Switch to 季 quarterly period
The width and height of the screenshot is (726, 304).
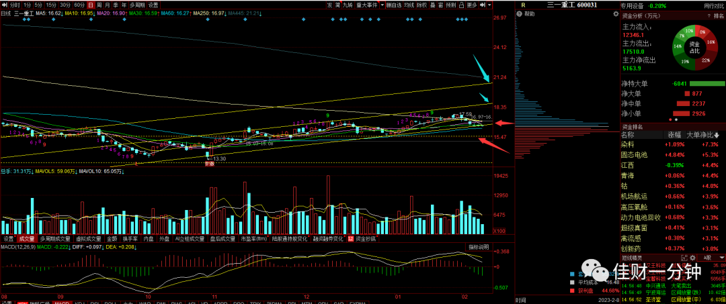point(116,5)
